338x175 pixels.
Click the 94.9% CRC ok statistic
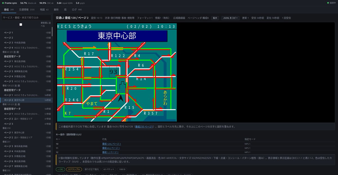click(46, 3)
